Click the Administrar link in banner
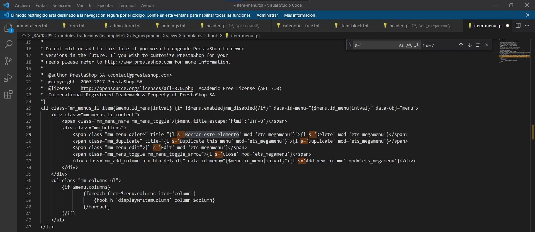This screenshot has height=232, width=535. (x=267, y=15)
